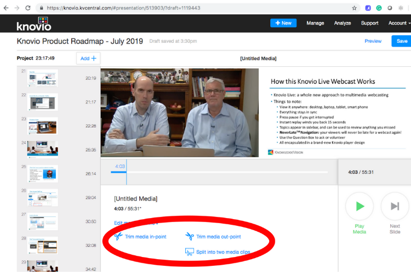Screen dimensions: 411x274
Task: Click the Add button in project panel
Action: [88, 58]
